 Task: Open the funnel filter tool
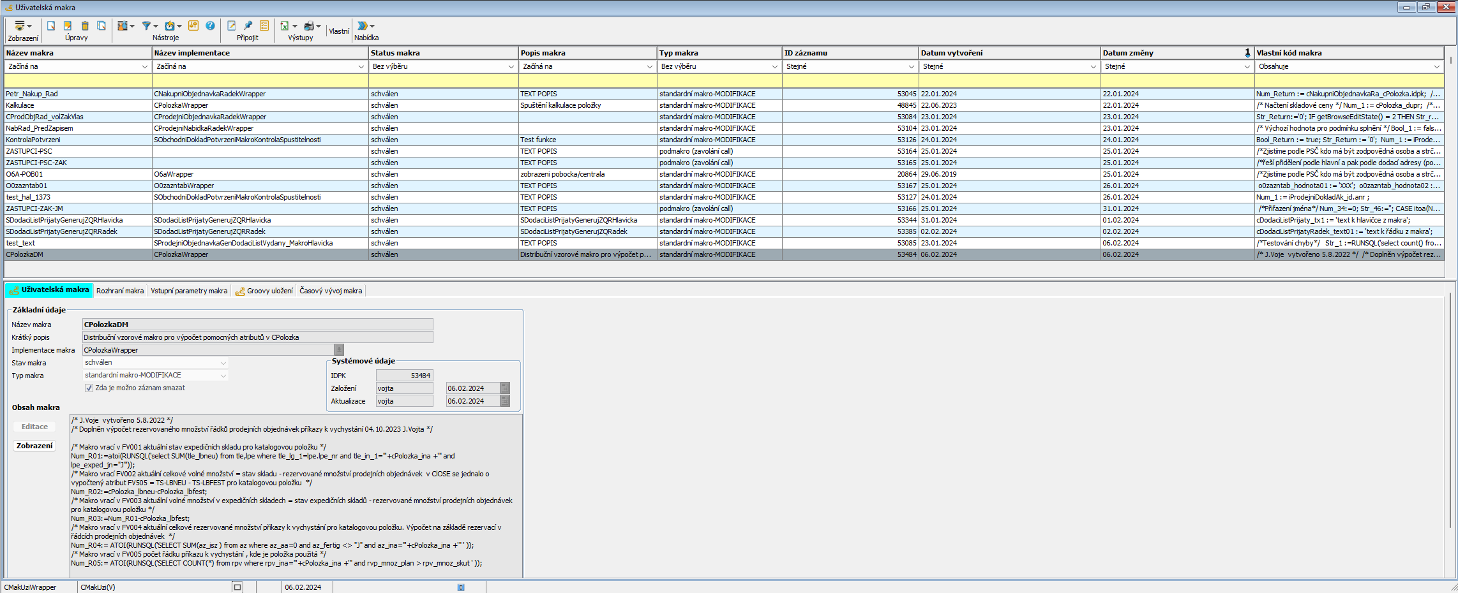click(x=147, y=26)
